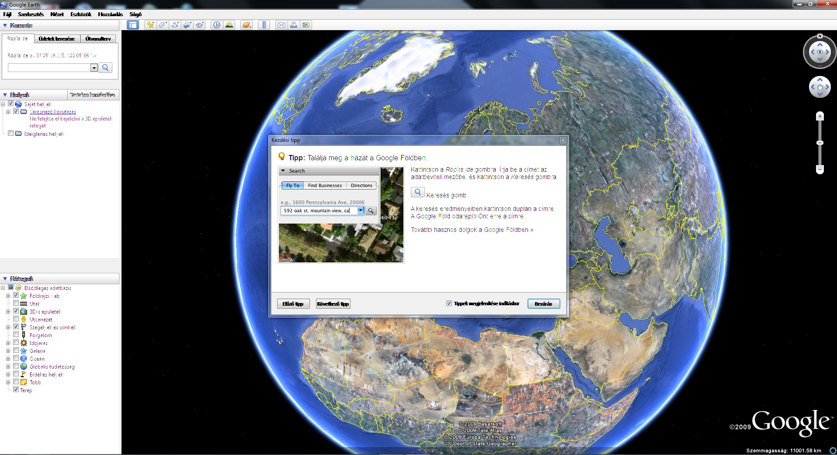This screenshot has height=455, width=837.
Task: Enable the Forgalom layer checkbox
Action: [x=16, y=334]
